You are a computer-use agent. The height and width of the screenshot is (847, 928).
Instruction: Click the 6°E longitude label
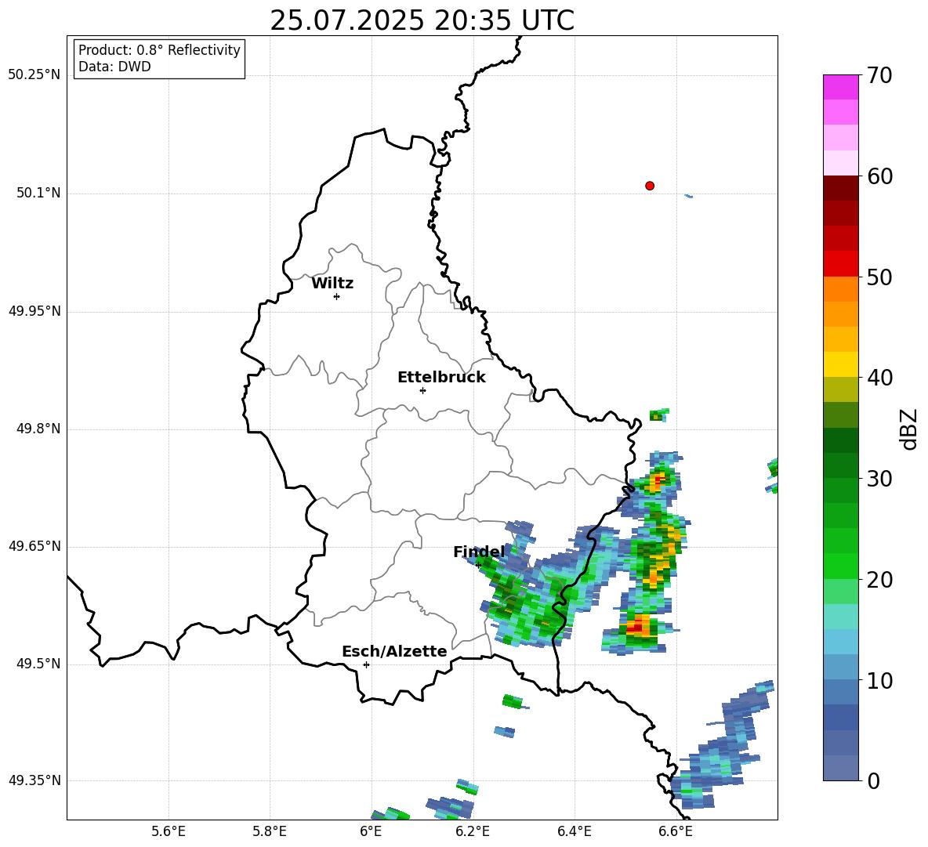tap(371, 832)
